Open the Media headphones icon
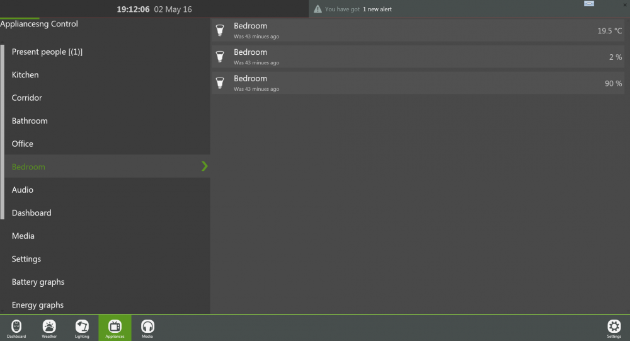 tap(147, 327)
